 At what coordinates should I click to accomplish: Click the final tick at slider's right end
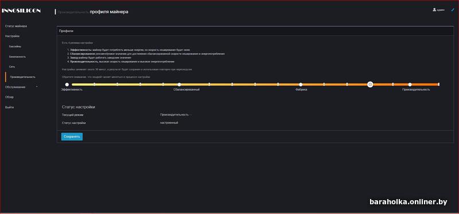pos(438,84)
